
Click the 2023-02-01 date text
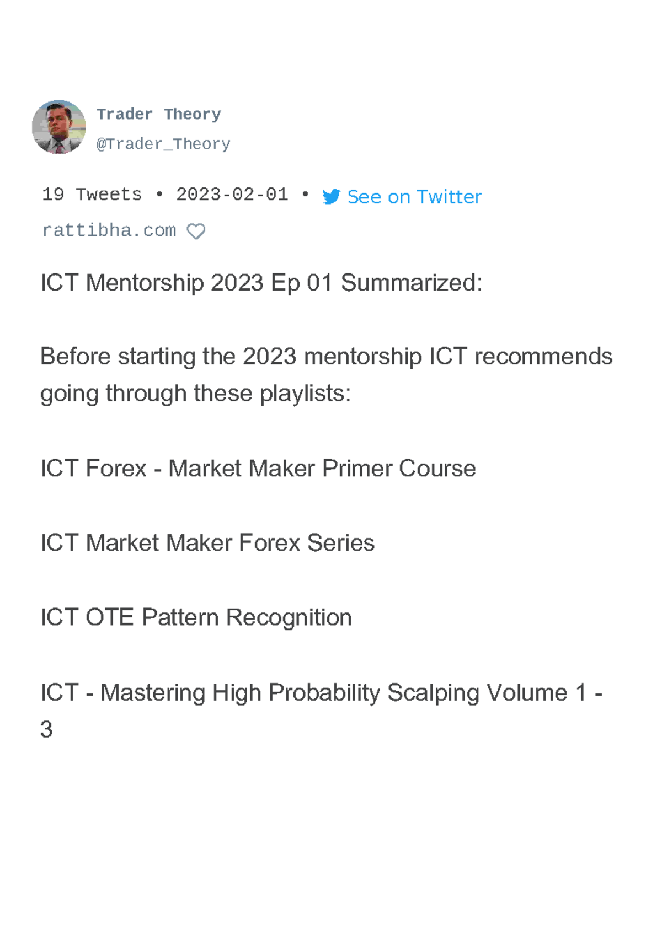231,194
